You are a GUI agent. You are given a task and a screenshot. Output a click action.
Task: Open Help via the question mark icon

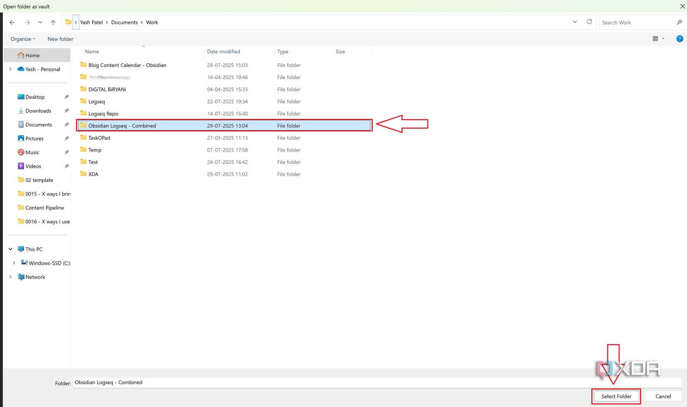[680, 39]
